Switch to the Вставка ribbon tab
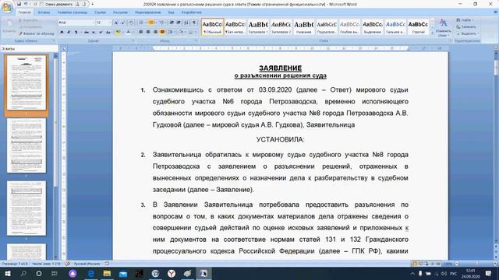The image size is (499, 280). click(x=44, y=12)
